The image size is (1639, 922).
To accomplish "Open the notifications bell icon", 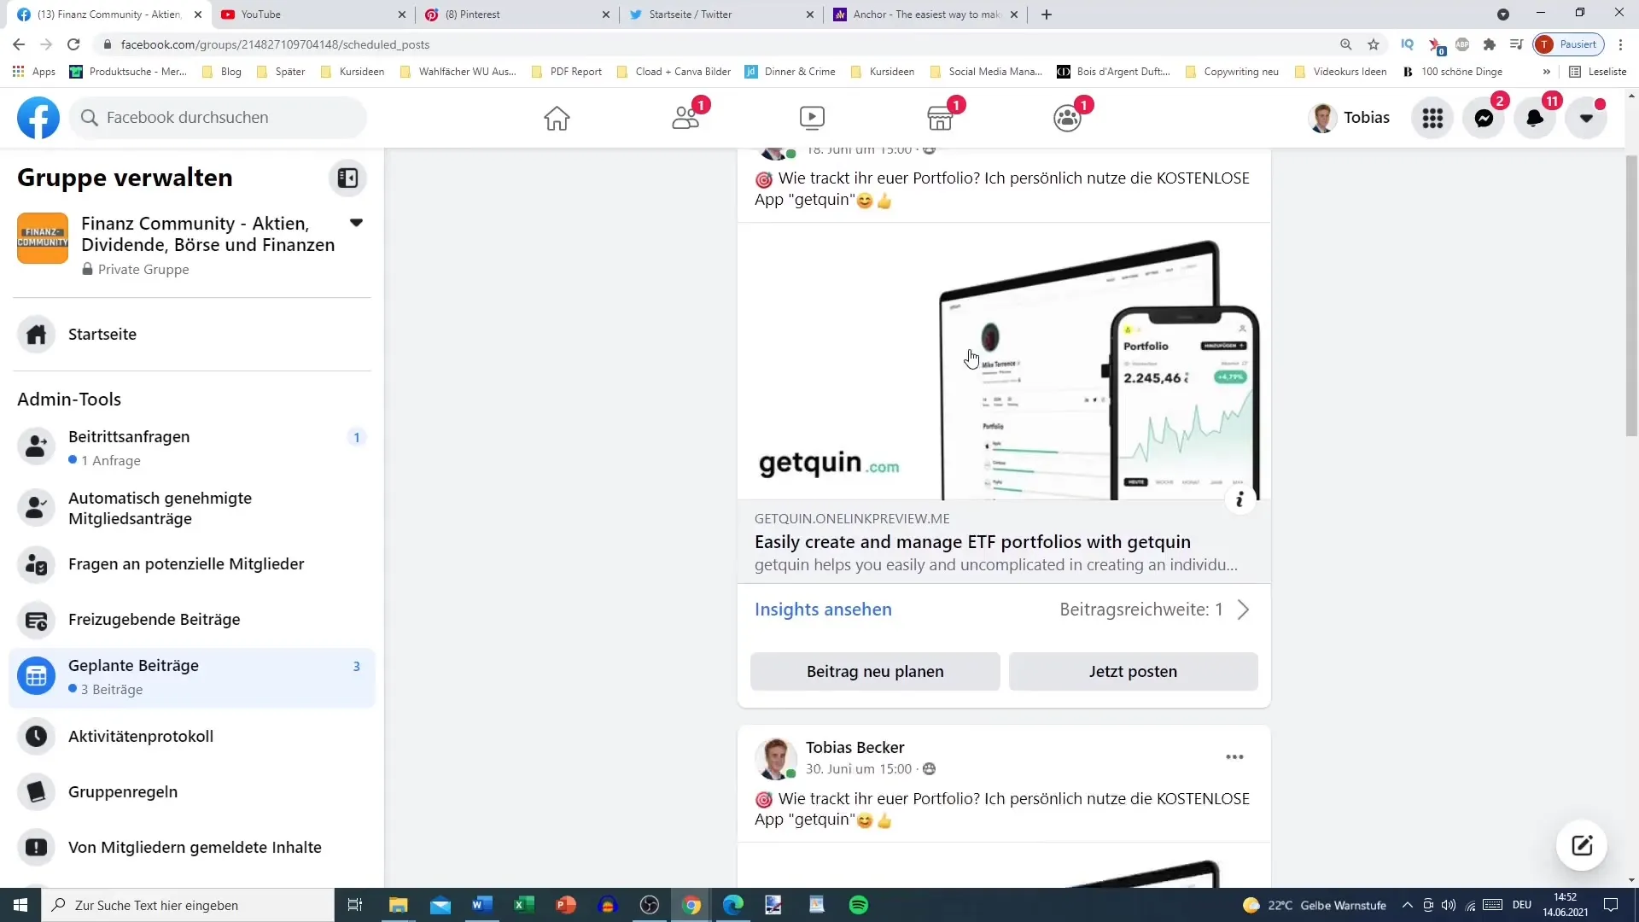I will pos(1535,118).
